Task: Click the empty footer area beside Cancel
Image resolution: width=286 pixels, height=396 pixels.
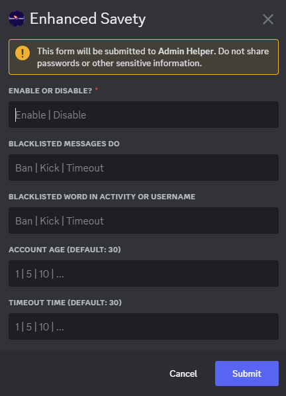Action: [x=86, y=373]
